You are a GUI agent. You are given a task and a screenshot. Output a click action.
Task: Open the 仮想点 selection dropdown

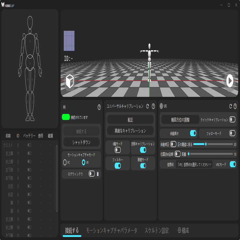194,164
